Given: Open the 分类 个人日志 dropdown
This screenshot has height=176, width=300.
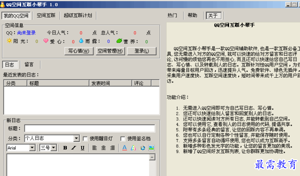Looking at the screenshot, I should (x=76, y=138).
